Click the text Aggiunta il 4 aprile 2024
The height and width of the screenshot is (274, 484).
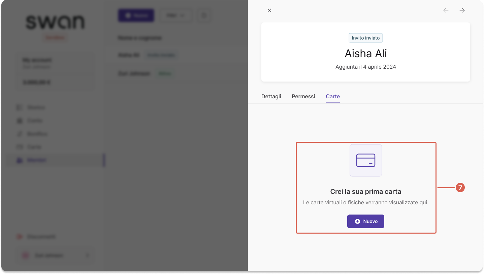(366, 67)
